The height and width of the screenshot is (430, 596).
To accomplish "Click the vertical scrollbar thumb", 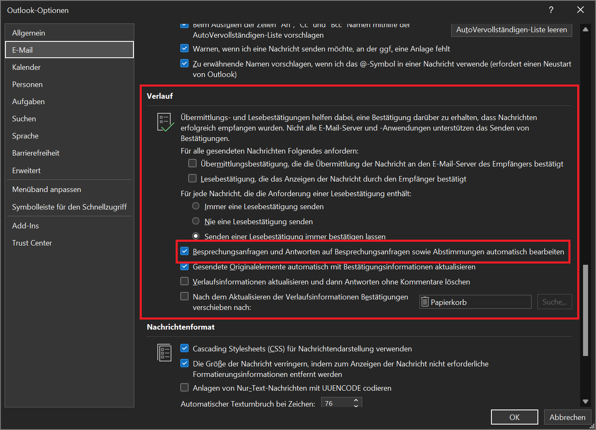I will (x=586, y=310).
